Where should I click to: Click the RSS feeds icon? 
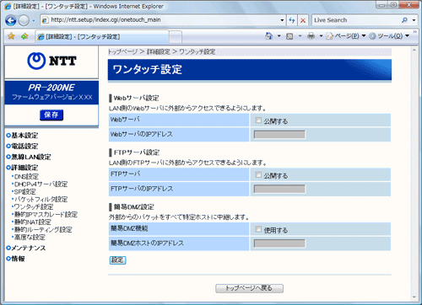click(289, 36)
